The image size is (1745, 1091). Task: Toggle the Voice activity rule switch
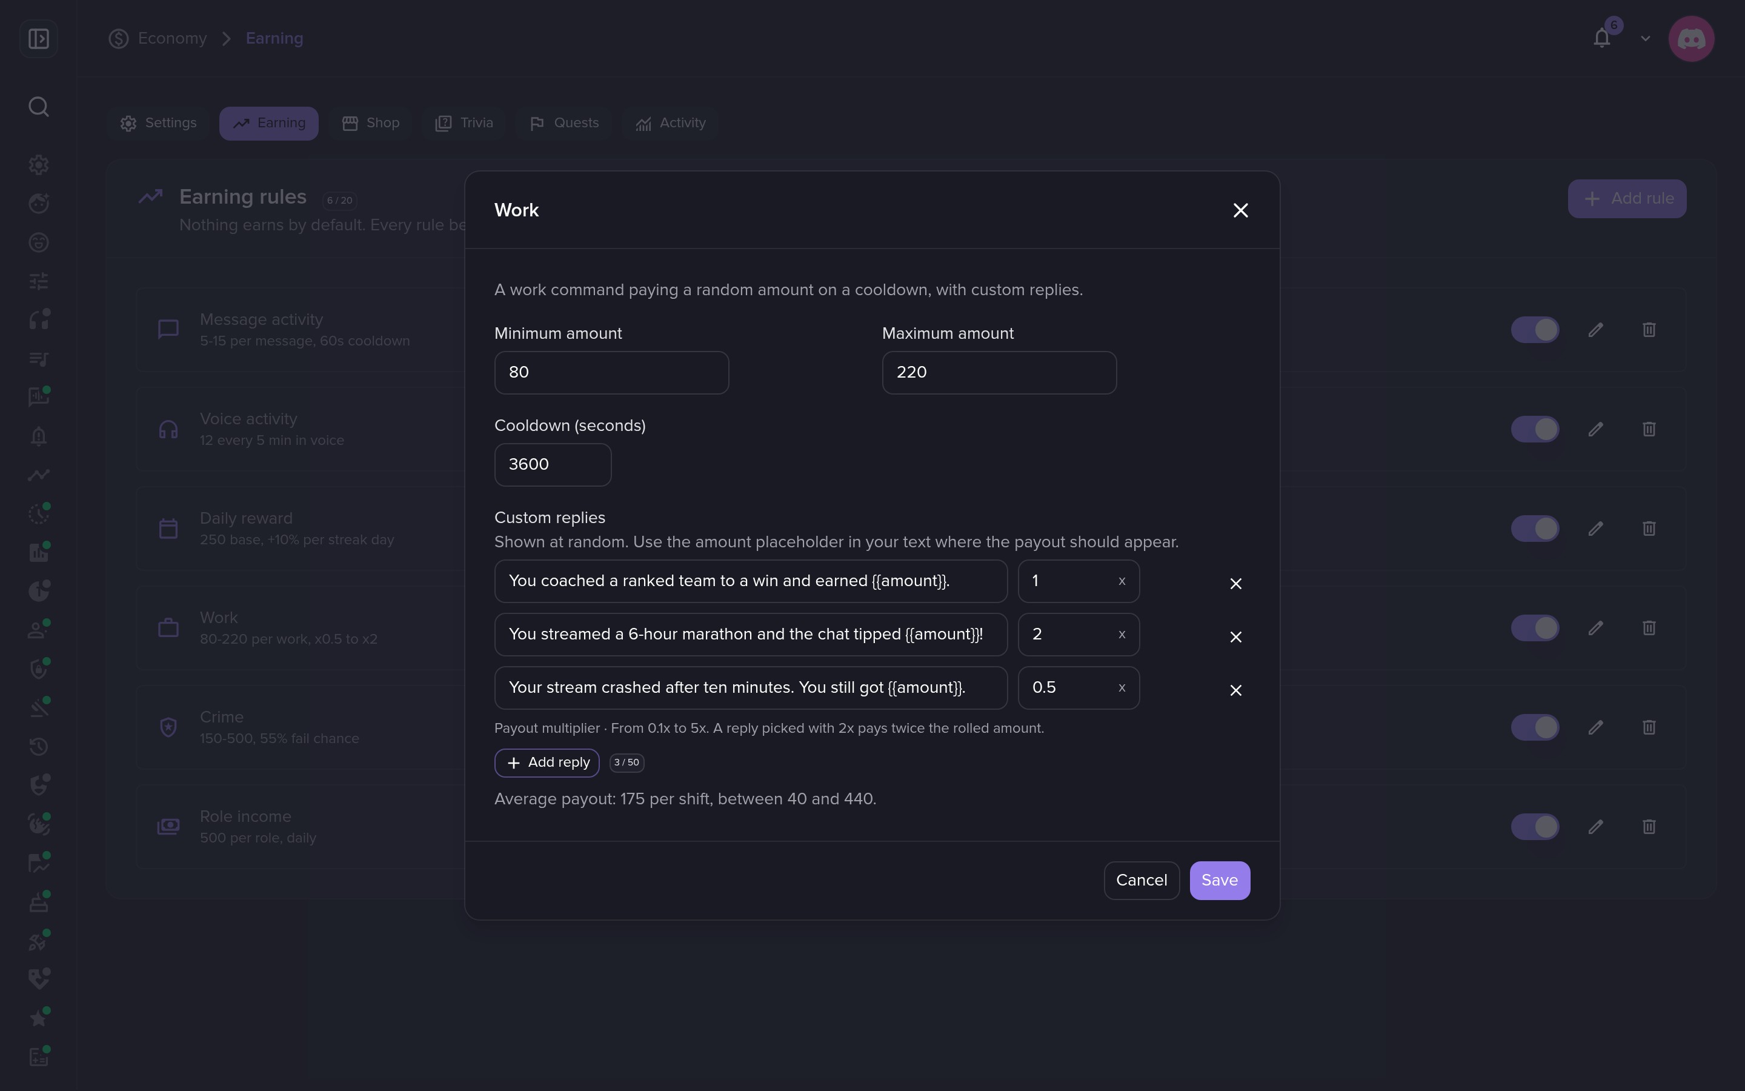coord(1535,429)
